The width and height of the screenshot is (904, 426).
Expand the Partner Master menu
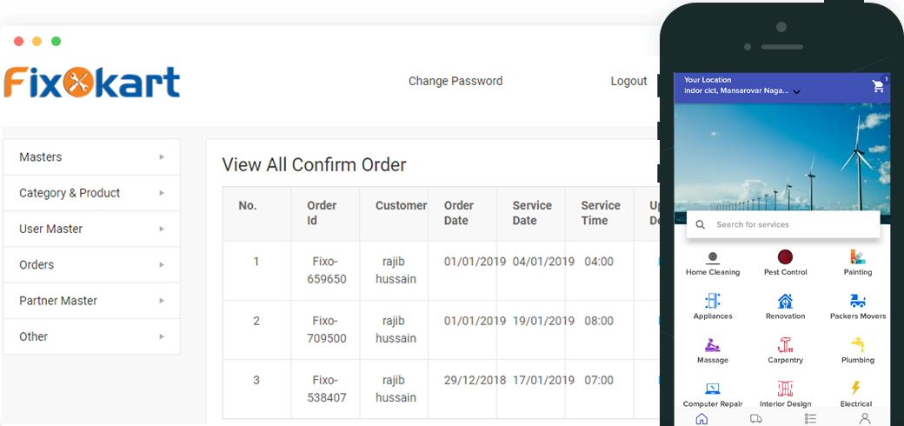click(91, 301)
